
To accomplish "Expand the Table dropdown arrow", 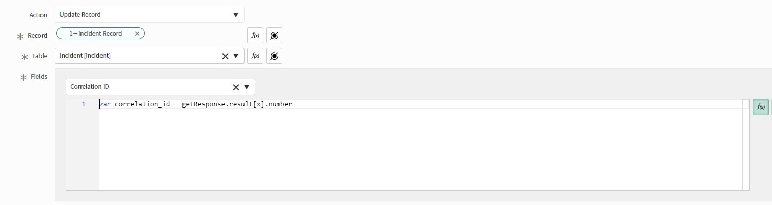I will (236, 56).
